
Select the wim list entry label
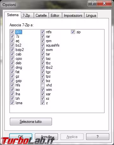[49, 90]
